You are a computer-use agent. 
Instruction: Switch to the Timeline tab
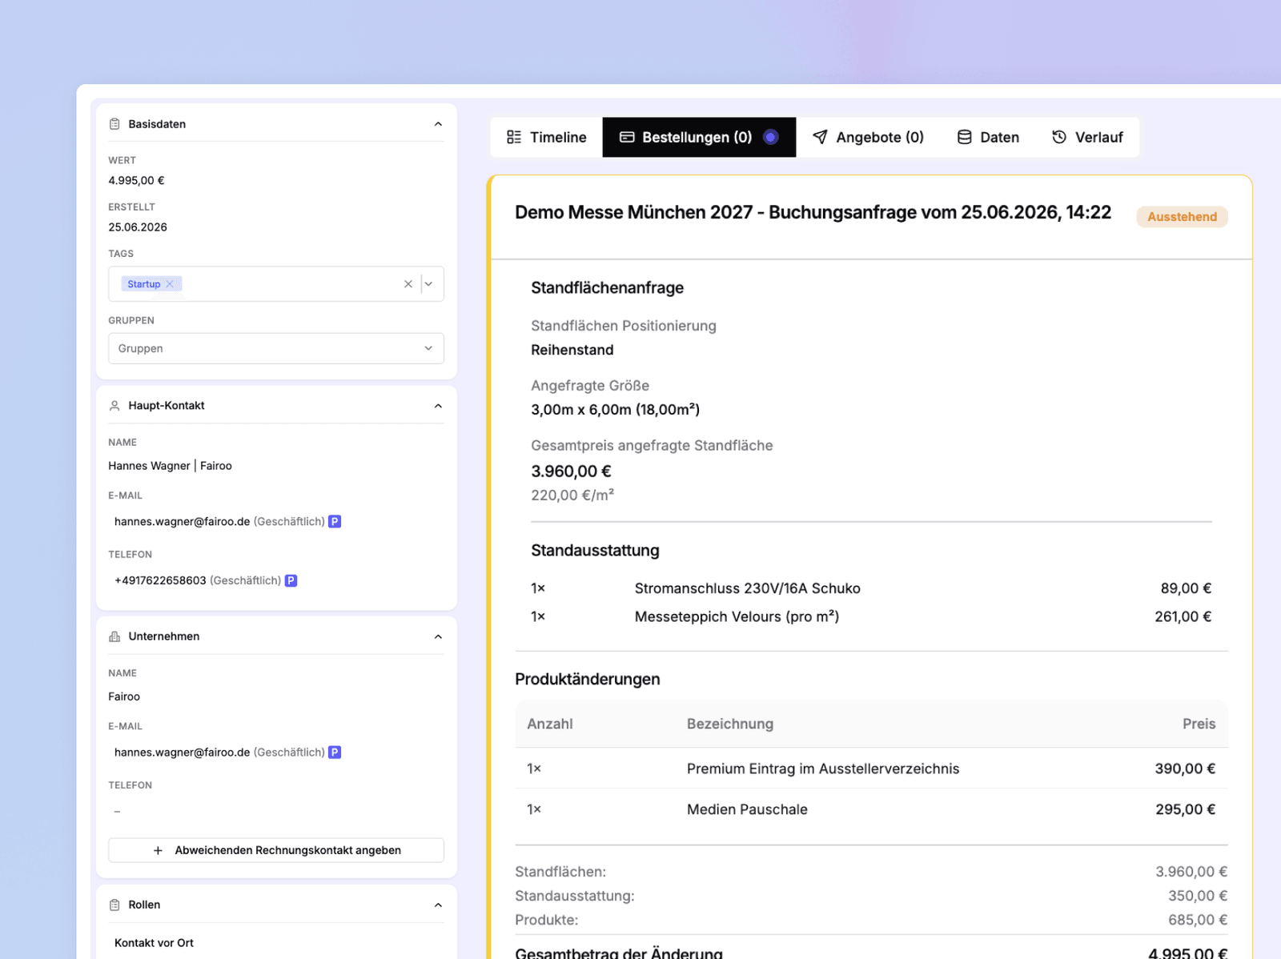coord(547,138)
